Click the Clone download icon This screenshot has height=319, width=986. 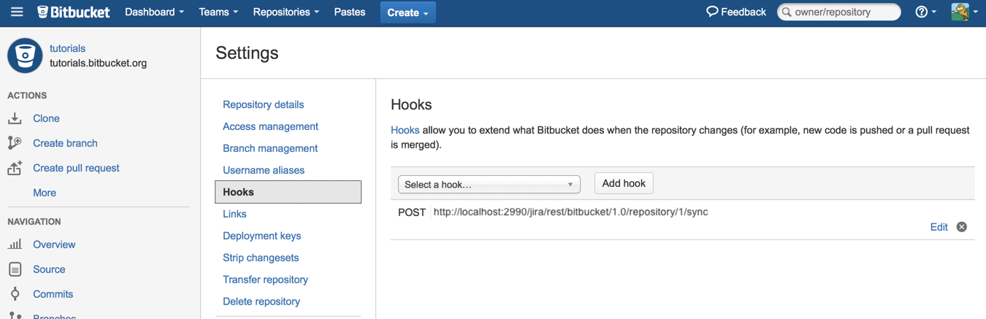[x=15, y=118]
